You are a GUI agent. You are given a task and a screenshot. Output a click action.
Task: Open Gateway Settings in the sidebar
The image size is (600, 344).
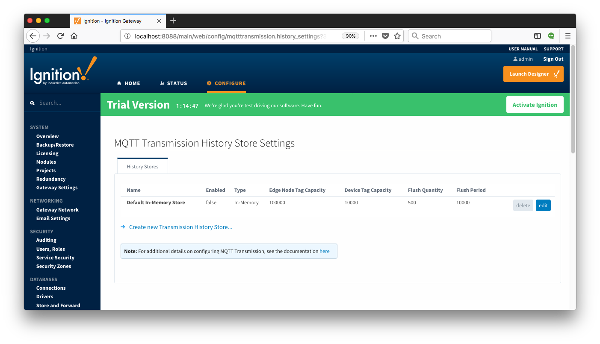click(57, 188)
